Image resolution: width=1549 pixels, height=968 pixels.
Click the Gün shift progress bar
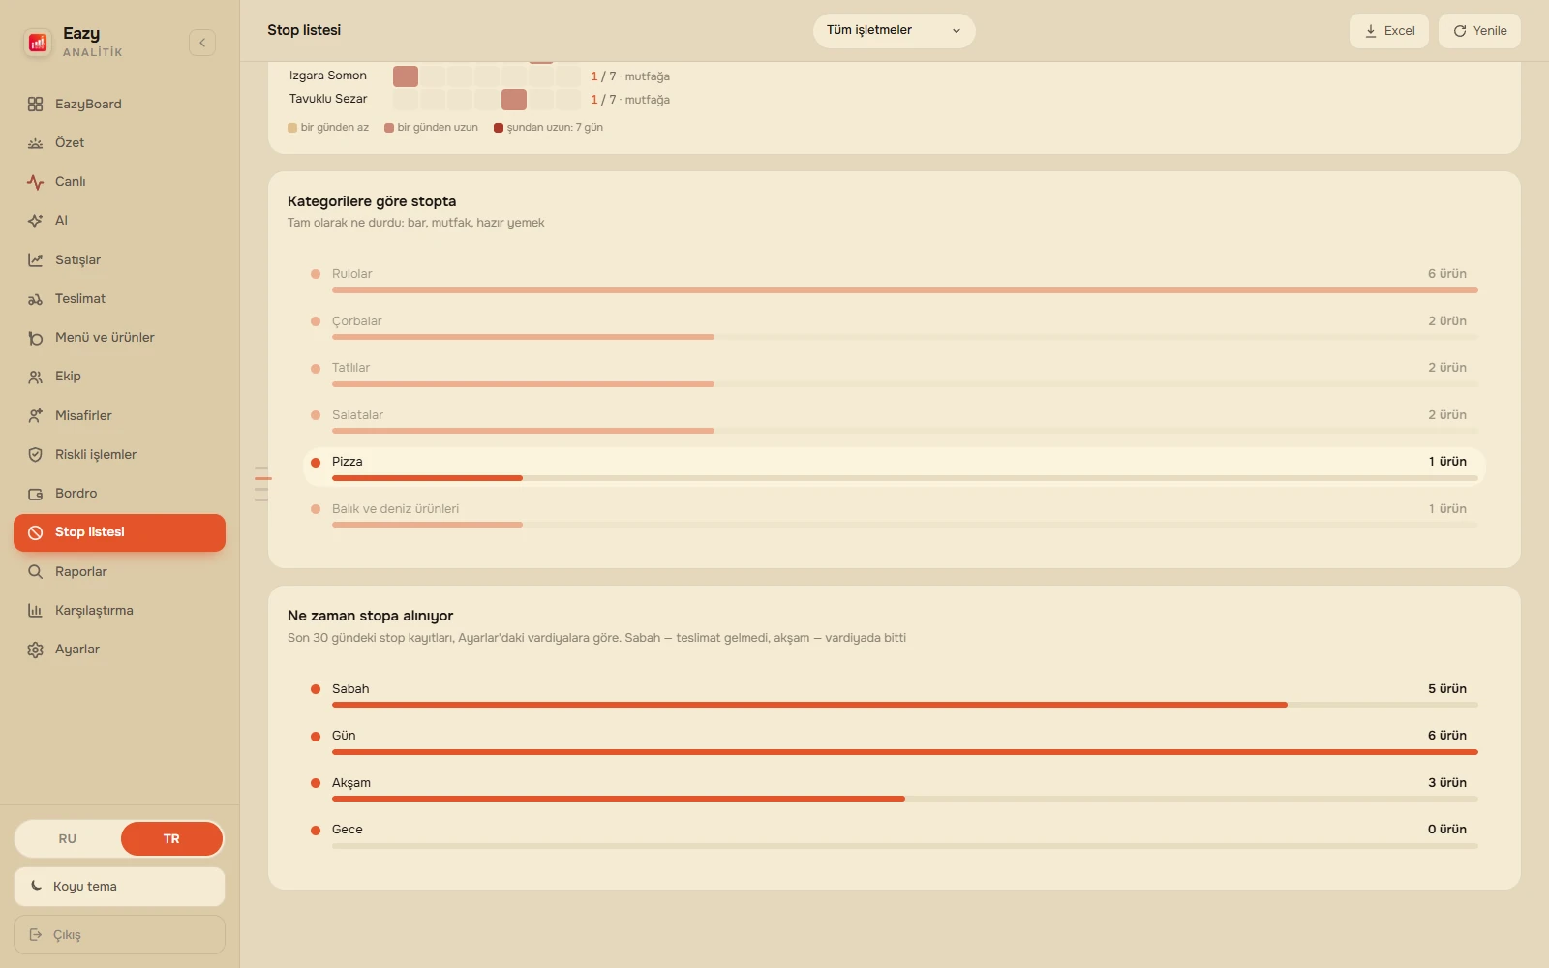(904, 752)
